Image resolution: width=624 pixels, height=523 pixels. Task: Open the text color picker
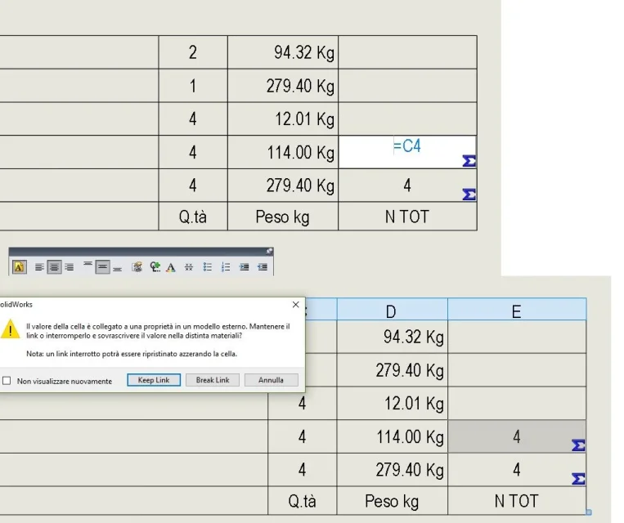171,267
